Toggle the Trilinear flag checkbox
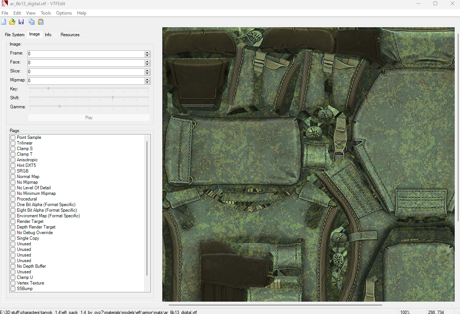Viewport: 460px width, 314px height. click(13, 143)
